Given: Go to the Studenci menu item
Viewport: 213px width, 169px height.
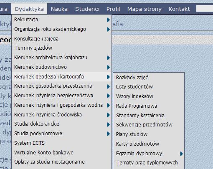Looking at the screenshot, I should (x=87, y=9).
